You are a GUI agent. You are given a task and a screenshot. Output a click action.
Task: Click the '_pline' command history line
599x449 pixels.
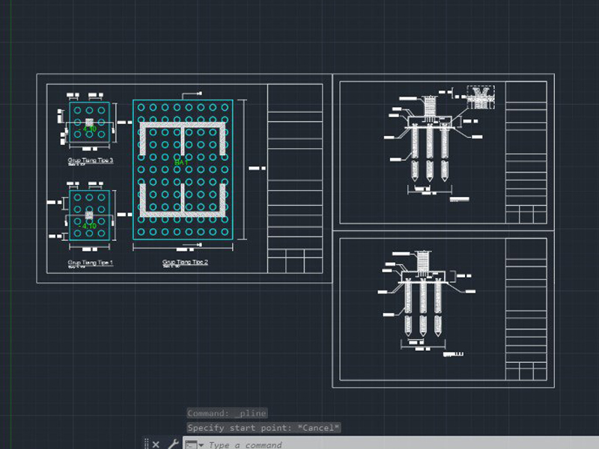click(227, 413)
